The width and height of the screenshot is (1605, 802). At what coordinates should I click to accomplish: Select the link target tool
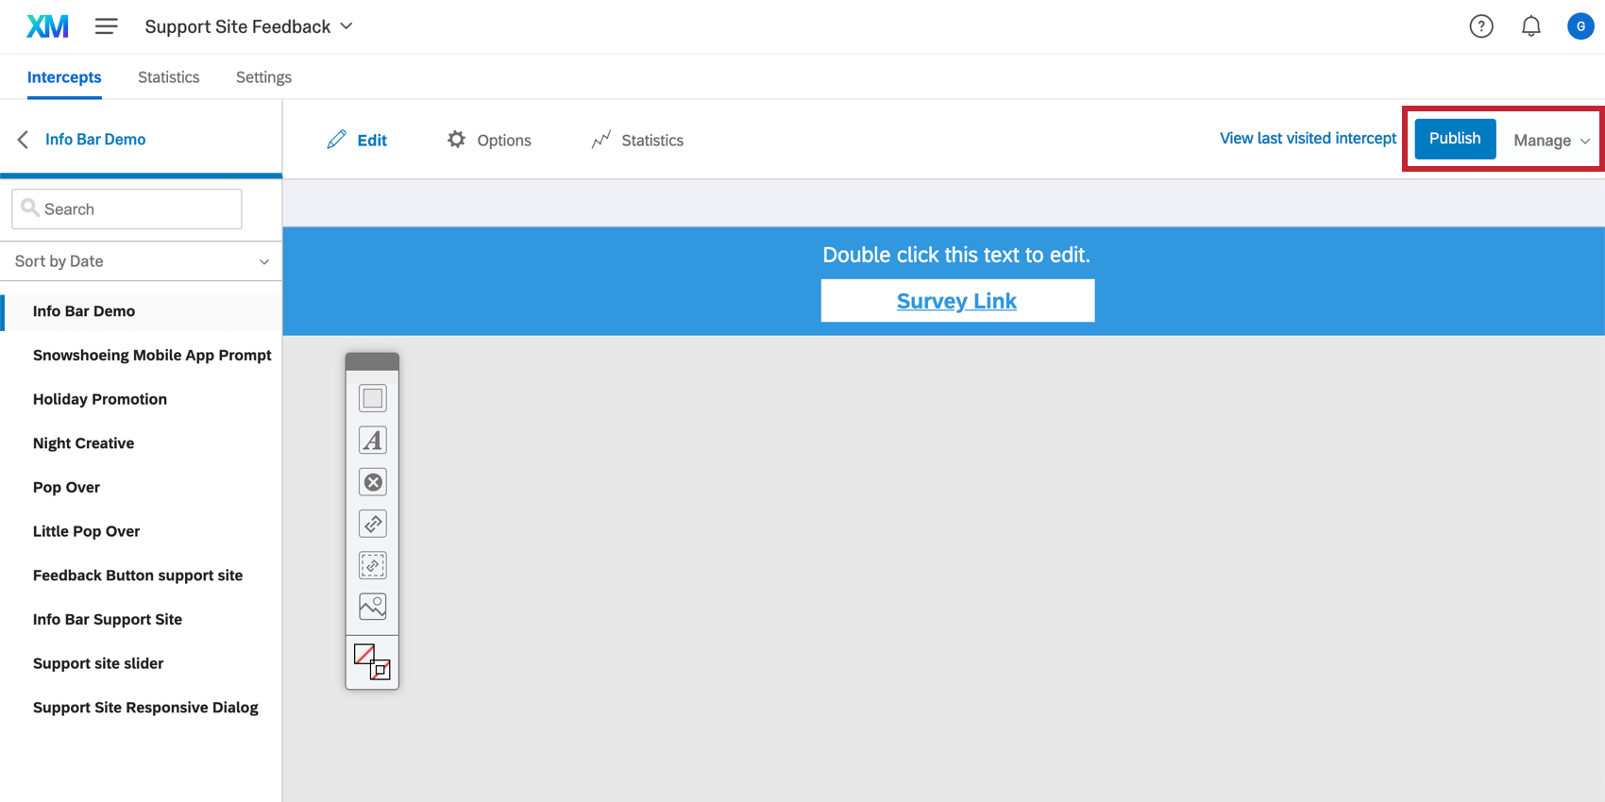click(373, 524)
